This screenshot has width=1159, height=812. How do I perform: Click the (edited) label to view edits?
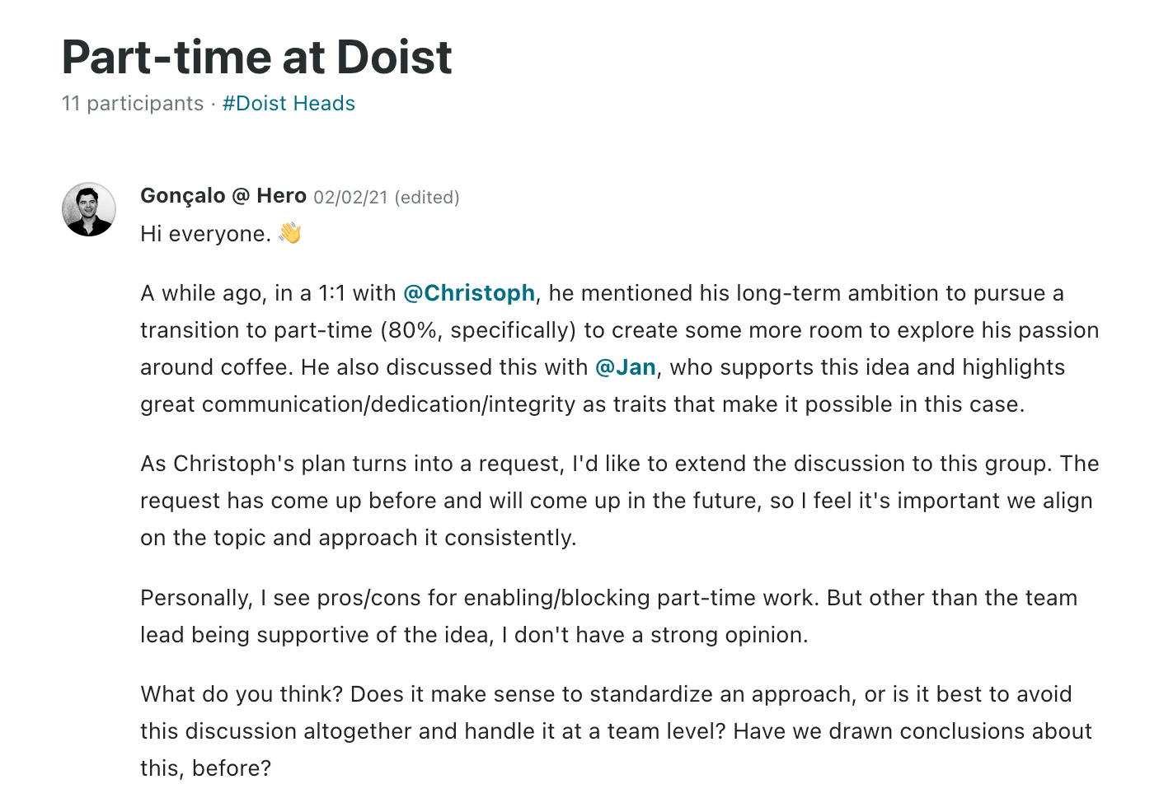click(427, 197)
